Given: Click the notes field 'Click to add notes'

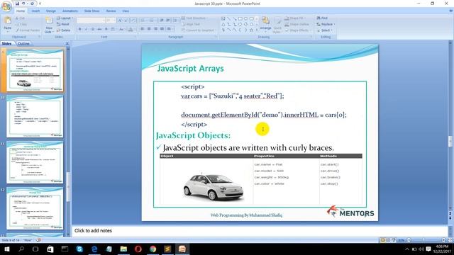Looking at the screenshot, I should (260, 231).
